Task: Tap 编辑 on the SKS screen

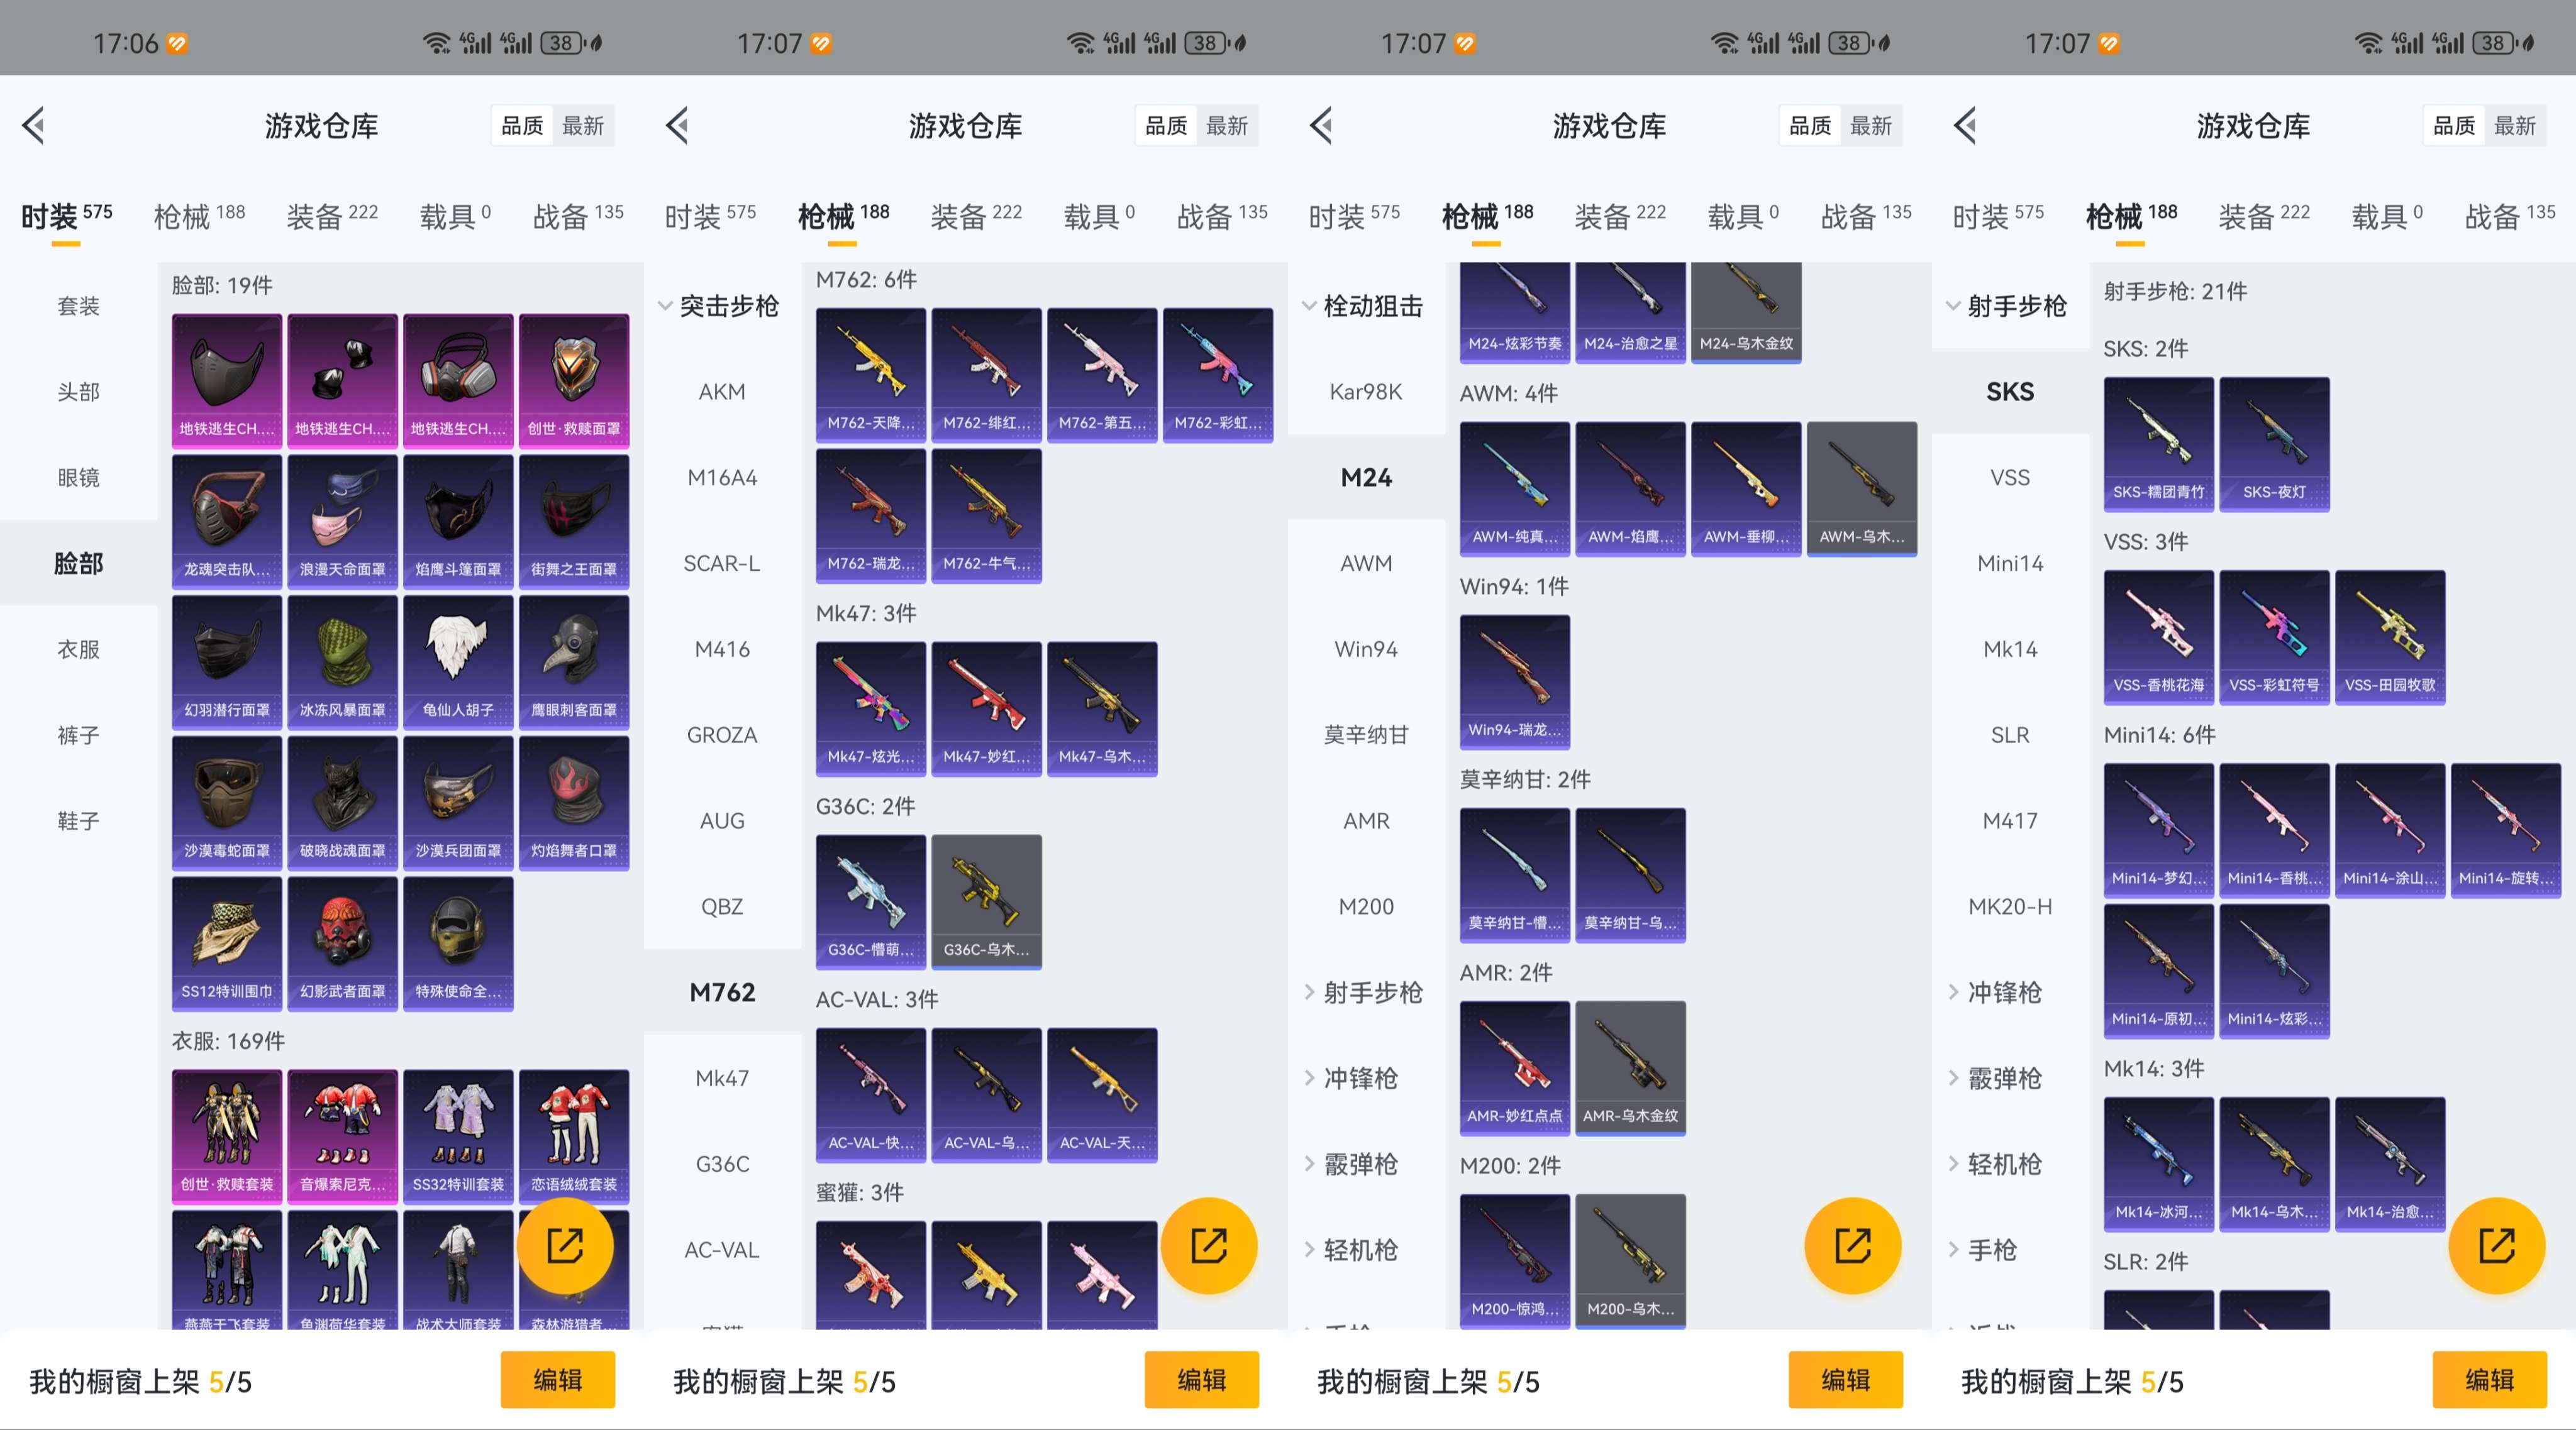Action: pyautogui.click(x=2490, y=1380)
